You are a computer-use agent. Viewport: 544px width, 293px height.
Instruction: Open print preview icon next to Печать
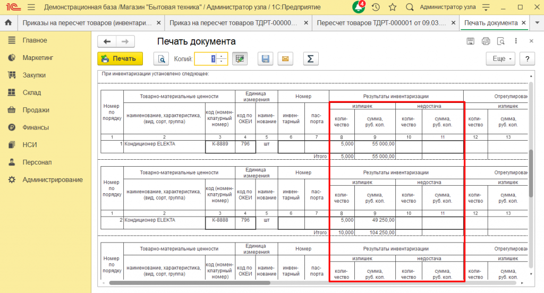[x=161, y=58]
